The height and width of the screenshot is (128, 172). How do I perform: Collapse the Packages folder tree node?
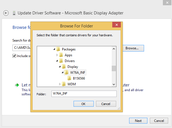tap(54, 49)
